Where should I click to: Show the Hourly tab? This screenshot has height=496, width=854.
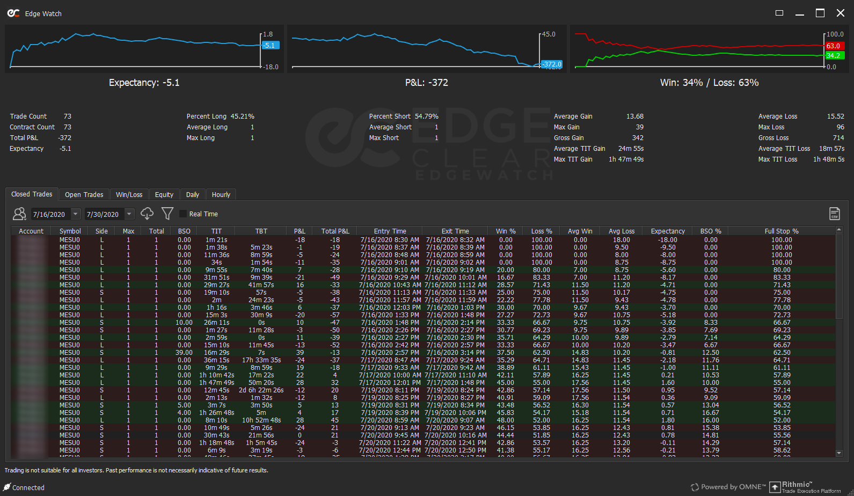point(221,195)
